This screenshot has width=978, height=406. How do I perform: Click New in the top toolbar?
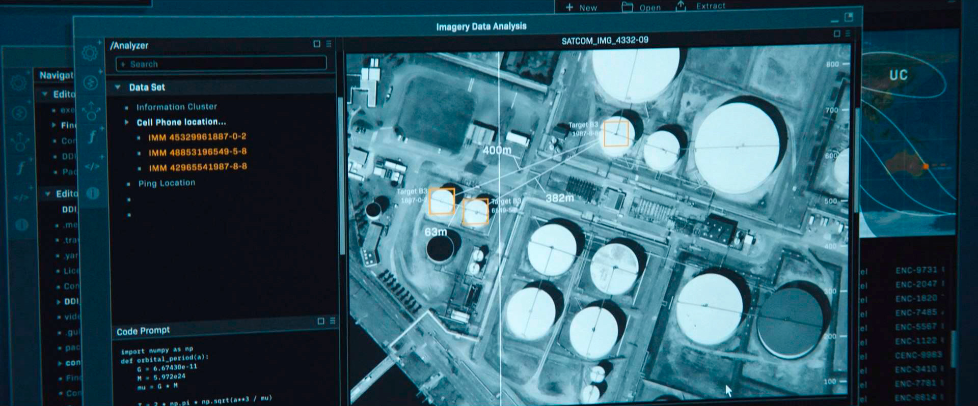582,8
